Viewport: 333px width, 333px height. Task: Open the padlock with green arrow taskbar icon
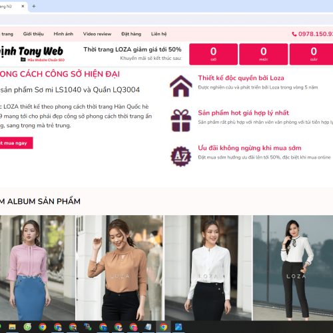pyautogui.click(x=88, y=327)
